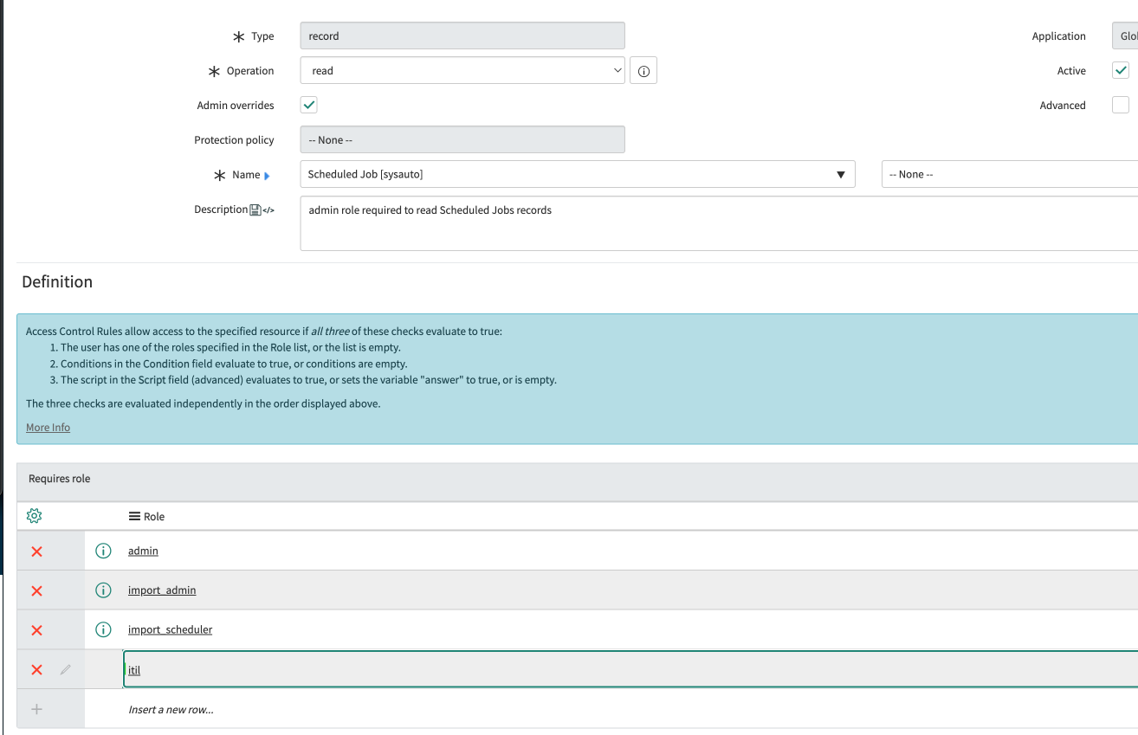Remove the itil role row

pos(36,669)
